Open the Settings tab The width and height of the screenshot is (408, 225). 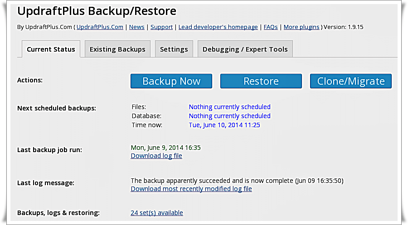click(x=174, y=49)
